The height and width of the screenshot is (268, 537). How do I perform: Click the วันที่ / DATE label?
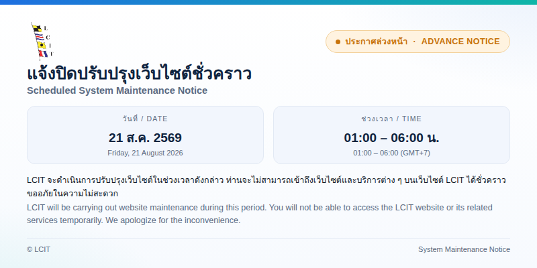pyautogui.click(x=145, y=119)
